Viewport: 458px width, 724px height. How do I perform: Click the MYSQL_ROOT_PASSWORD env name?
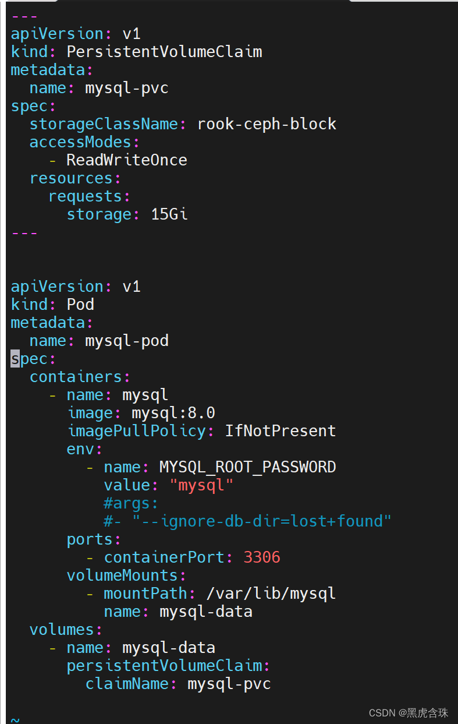pos(247,467)
